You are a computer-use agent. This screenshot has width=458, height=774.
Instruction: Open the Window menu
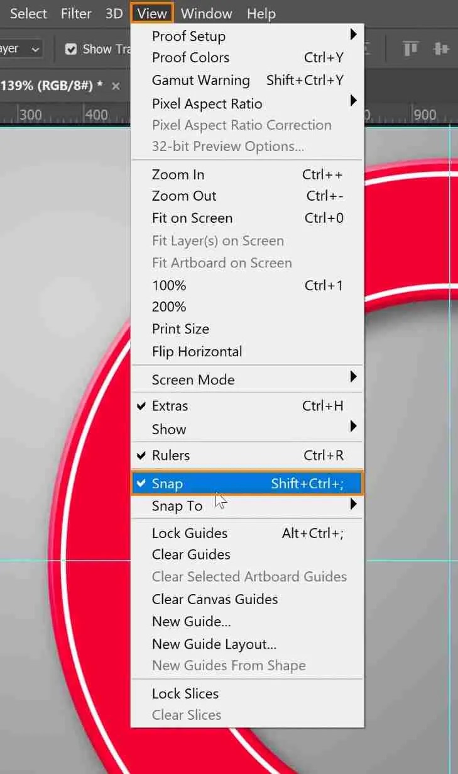point(206,13)
